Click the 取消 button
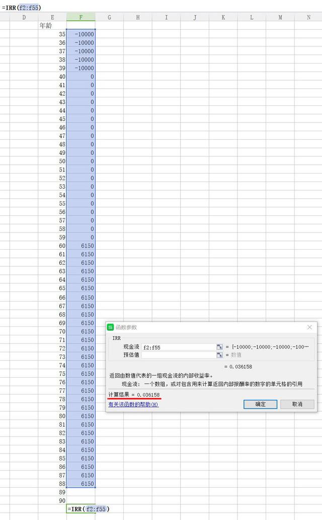The width and height of the screenshot is (322, 520). (297, 404)
